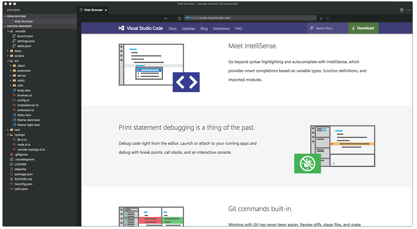Click the EXPLORER panel title
This screenshot has width=417, height=229.
13,10
